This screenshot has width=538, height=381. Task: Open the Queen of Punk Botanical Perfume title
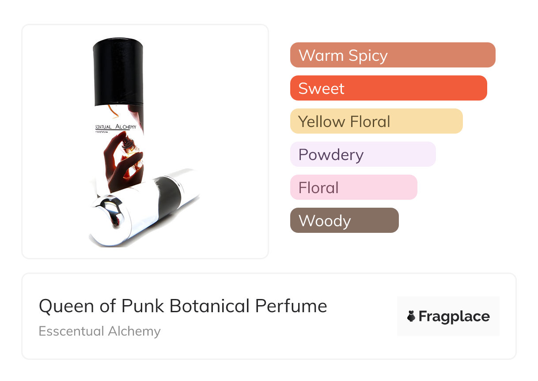point(183,306)
